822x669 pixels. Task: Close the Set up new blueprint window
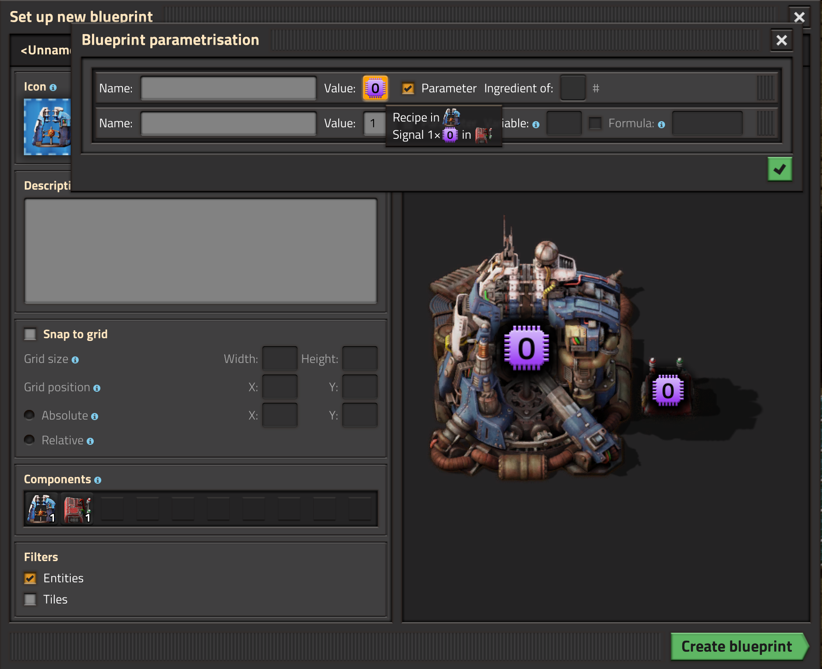pos(799,17)
